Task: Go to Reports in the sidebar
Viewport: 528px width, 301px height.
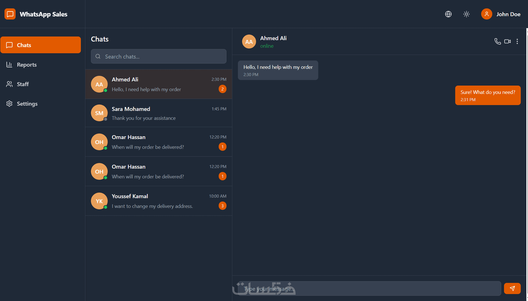Action: coord(41,65)
